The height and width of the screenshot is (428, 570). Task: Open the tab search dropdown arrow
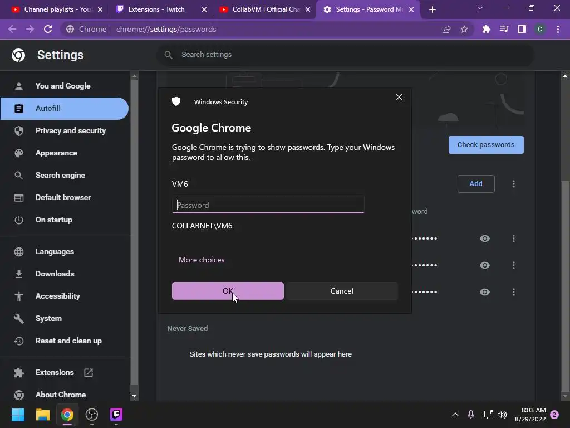(480, 8)
